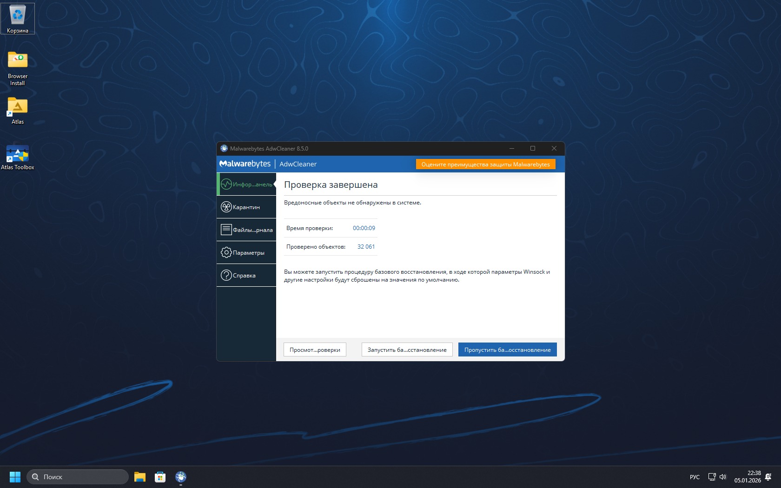Click the orange Malwarebytes protection promo button
The height and width of the screenshot is (488, 781).
[485, 165]
